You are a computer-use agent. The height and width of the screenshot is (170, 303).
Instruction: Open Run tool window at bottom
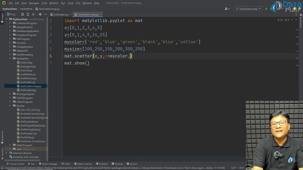32,164
